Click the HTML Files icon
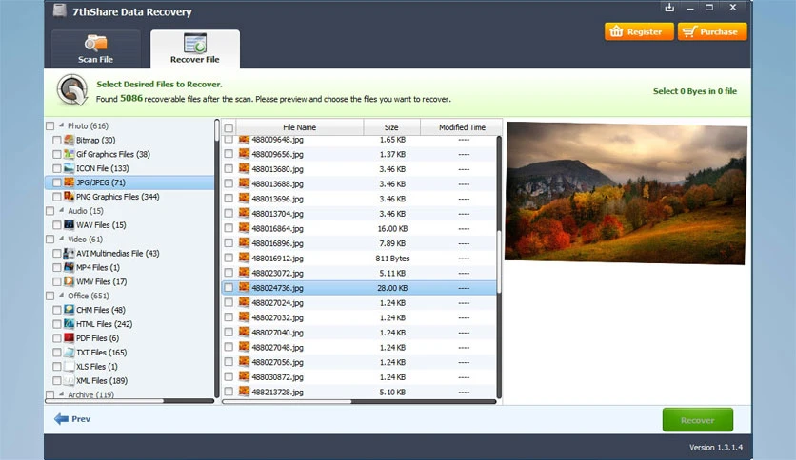Viewport: 796px width, 460px height. coord(70,324)
